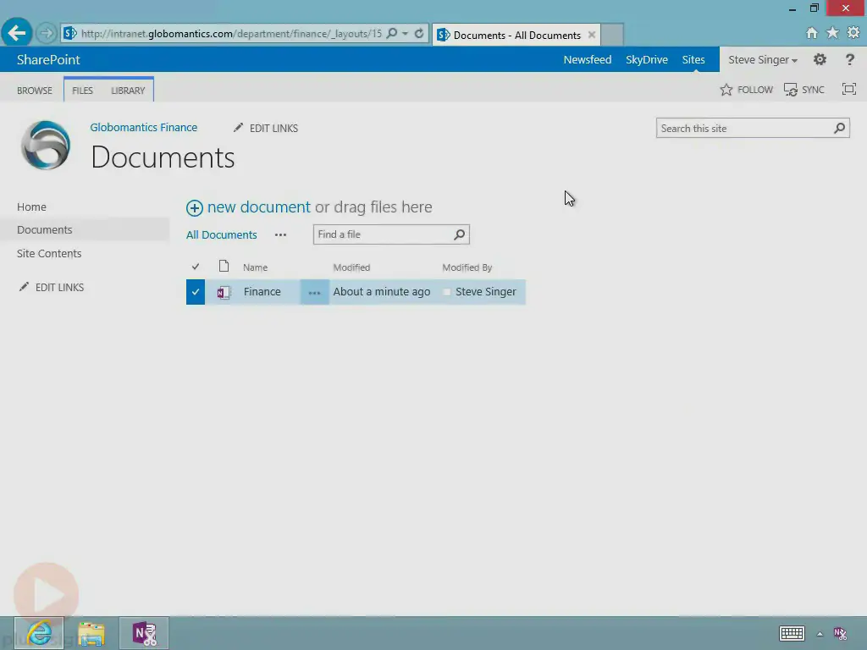Expand the Steve Singer account menu

763,60
